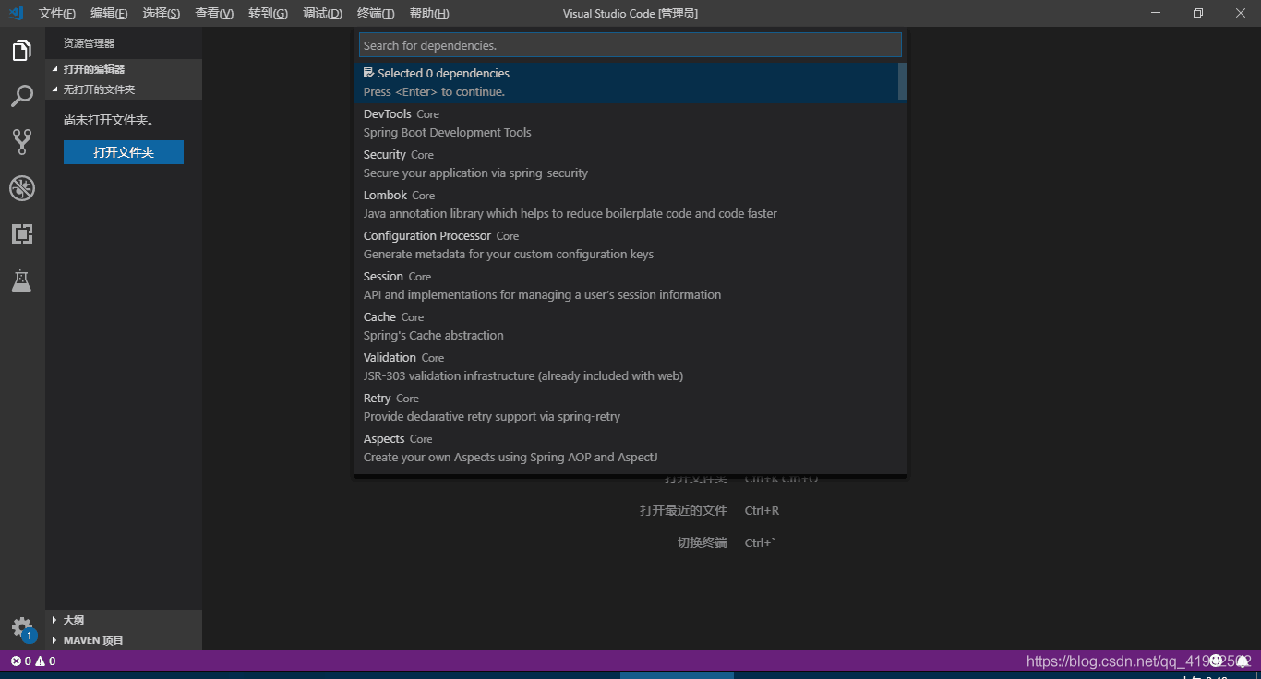Minimize the VS Code window
Screen dimensions: 1261x679
click(x=1156, y=13)
